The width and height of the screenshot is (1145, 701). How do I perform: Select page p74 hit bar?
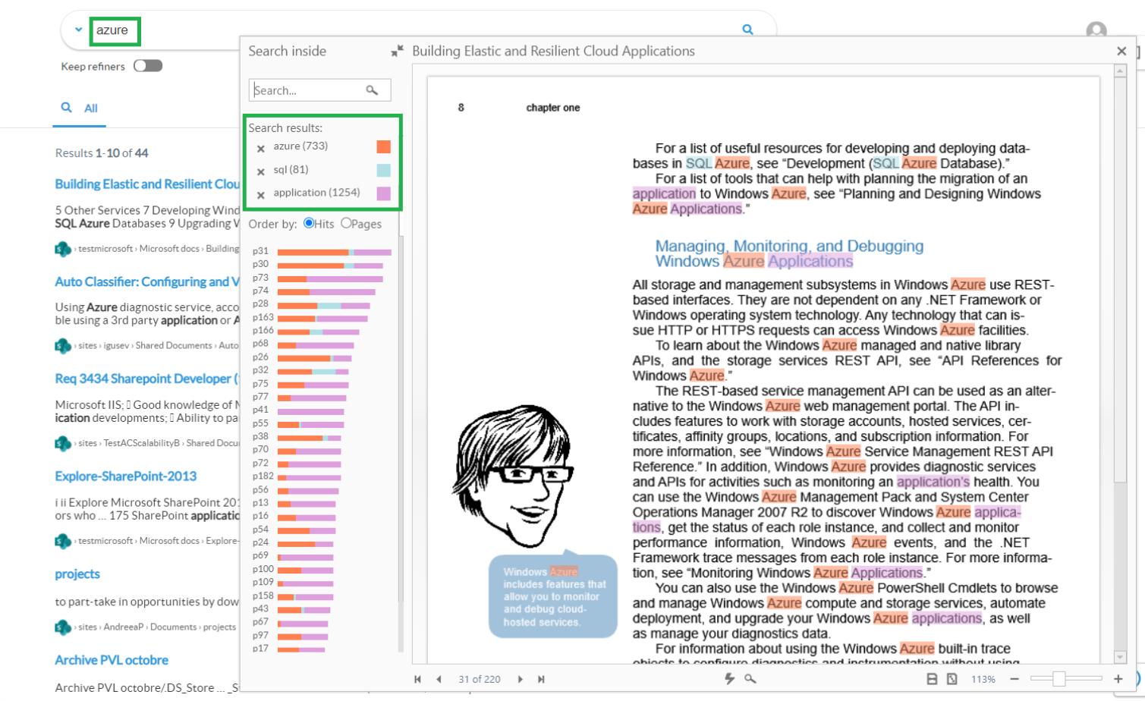click(x=326, y=292)
